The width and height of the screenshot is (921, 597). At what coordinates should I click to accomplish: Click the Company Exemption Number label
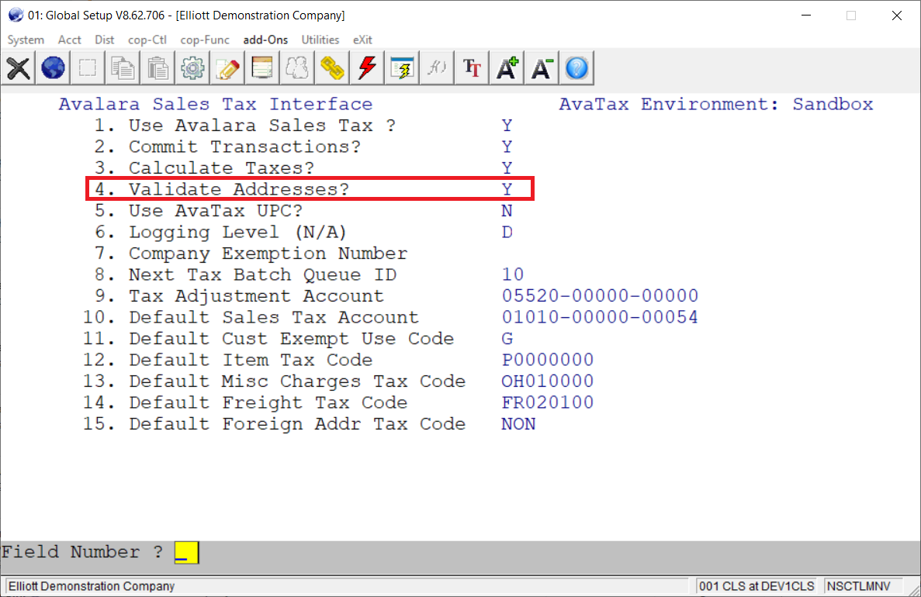[268, 254]
